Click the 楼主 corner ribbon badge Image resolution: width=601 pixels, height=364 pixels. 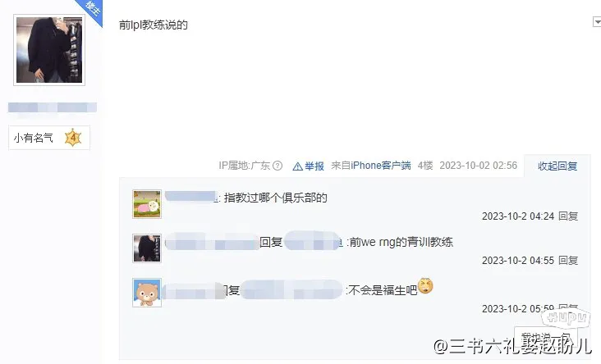pos(91,10)
